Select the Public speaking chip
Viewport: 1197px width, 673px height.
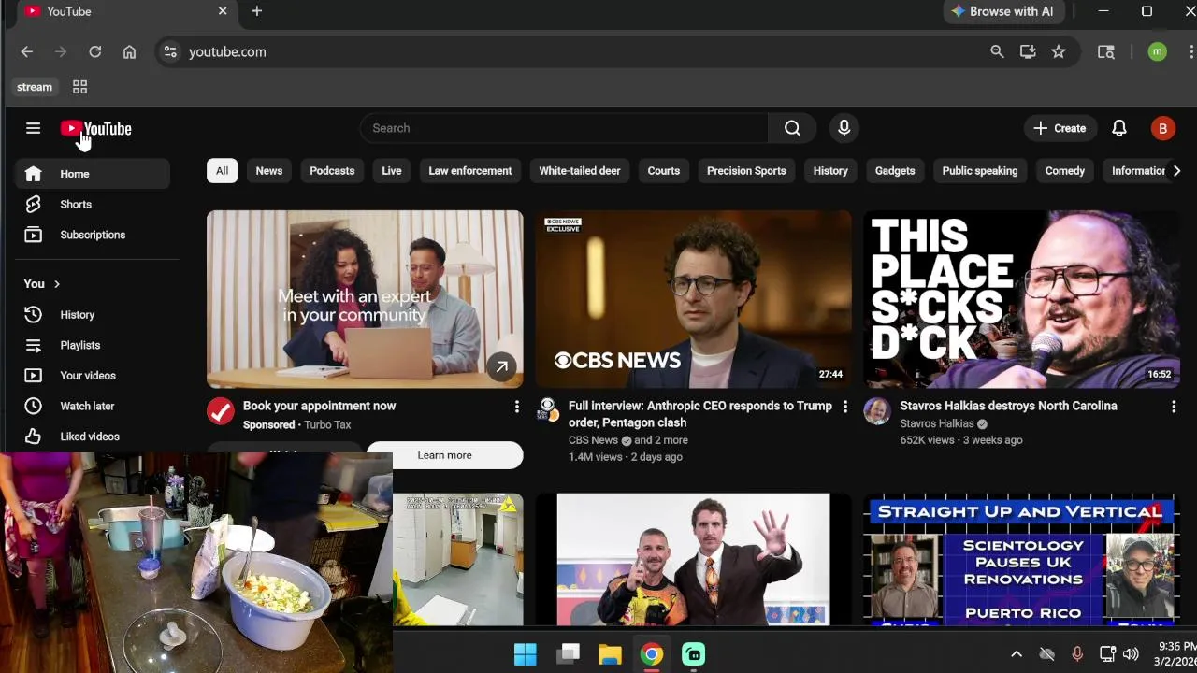[979, 171]
